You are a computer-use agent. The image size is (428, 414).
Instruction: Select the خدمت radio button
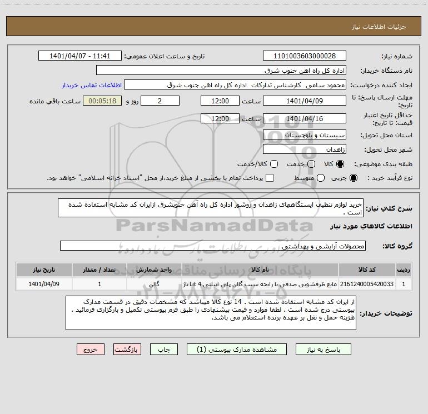pos(311,164)
